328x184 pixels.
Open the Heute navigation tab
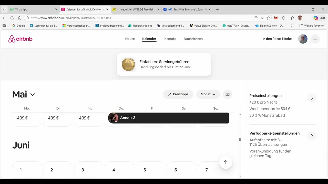(x=130, y=39)
